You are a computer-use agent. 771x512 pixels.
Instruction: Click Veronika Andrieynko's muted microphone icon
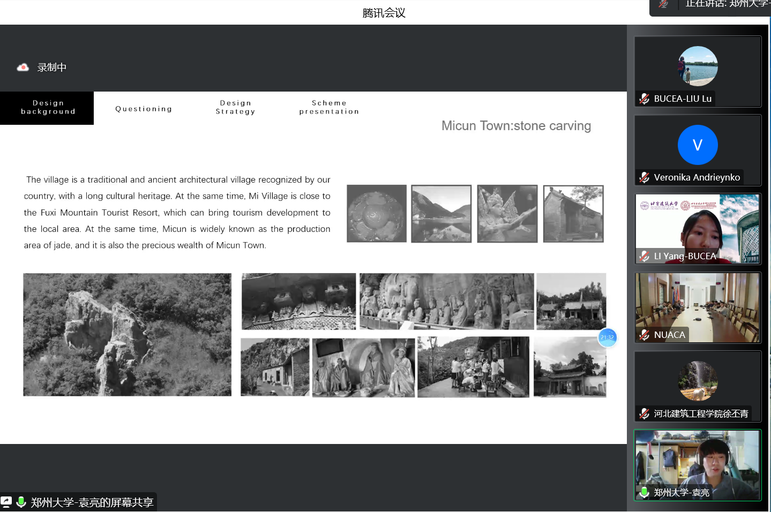tap(645, 177)
